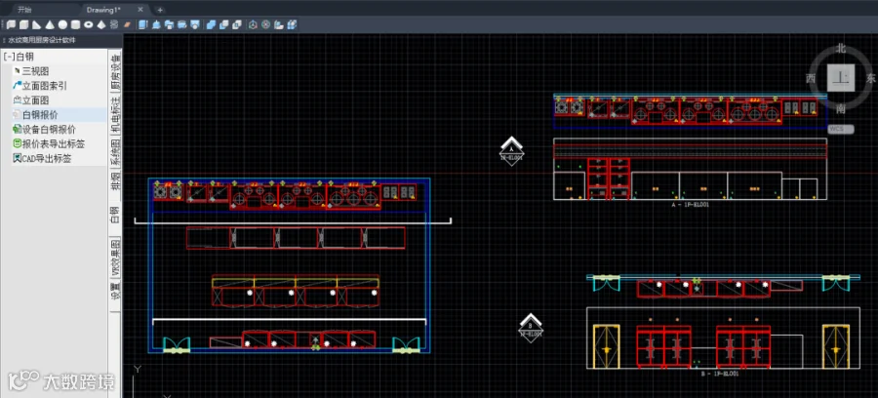The height and width of the screenshot is (398, 878).
Task: Select the Polysolid tool in toolbar
Action: [x=11, y=24]
